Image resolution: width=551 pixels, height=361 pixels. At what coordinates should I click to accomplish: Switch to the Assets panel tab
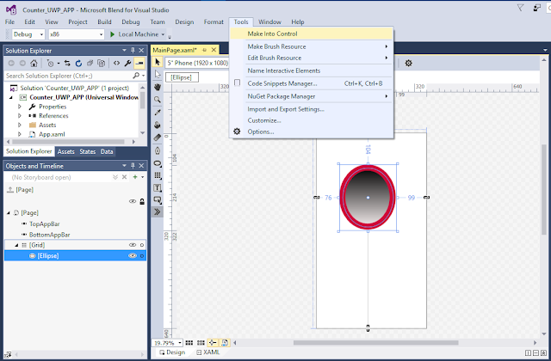pyautogui.click(x=65, y=151)
